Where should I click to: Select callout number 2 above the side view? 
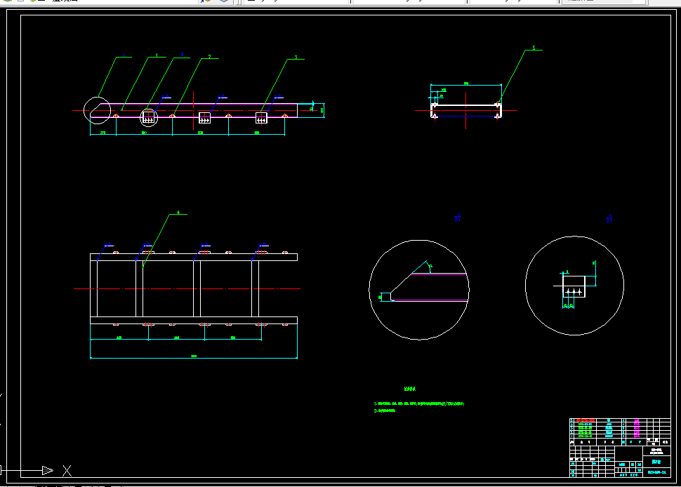(209, 56)
